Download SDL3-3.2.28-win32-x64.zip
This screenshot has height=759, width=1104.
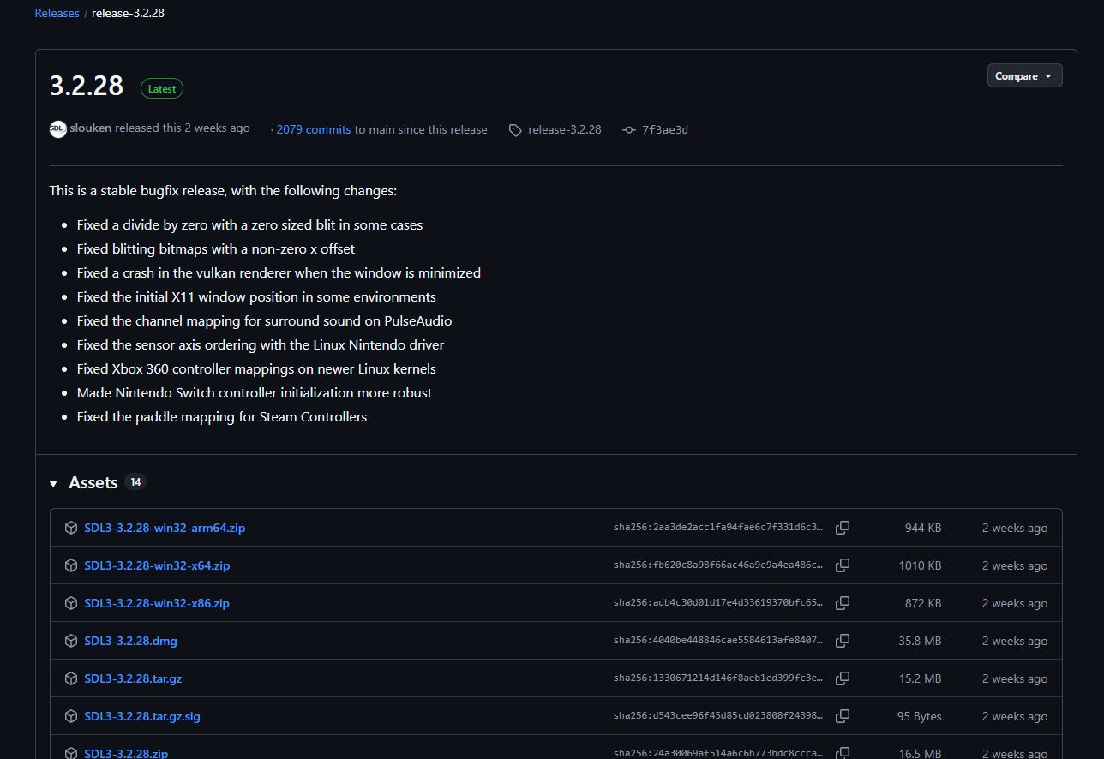pyautogui.click(x=157, y=565)
